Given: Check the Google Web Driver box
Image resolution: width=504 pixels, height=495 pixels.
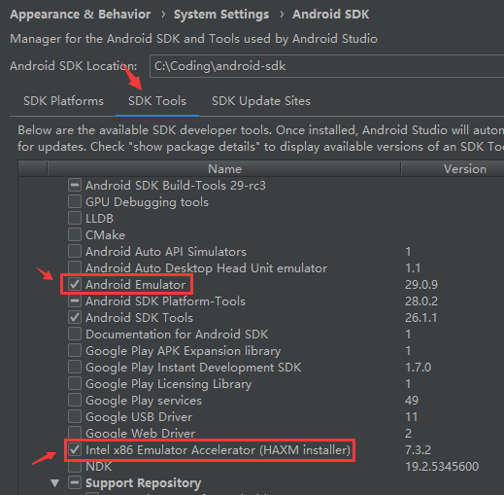Looking at the screenshot, I should coord(75,434).
